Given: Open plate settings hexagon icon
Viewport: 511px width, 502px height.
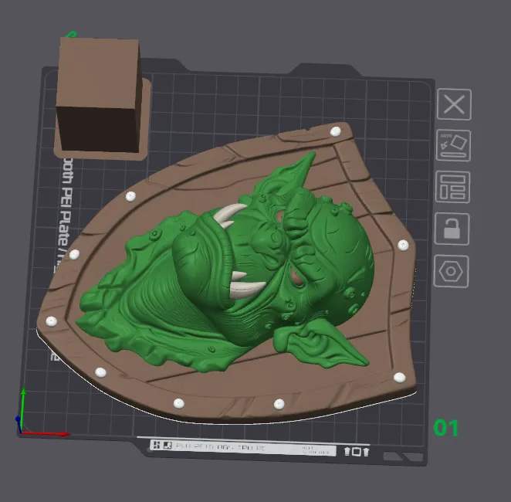Looking at the screenshot, I should pos(451,272).
